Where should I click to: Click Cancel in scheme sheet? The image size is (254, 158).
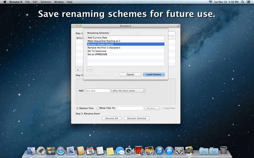130,75
